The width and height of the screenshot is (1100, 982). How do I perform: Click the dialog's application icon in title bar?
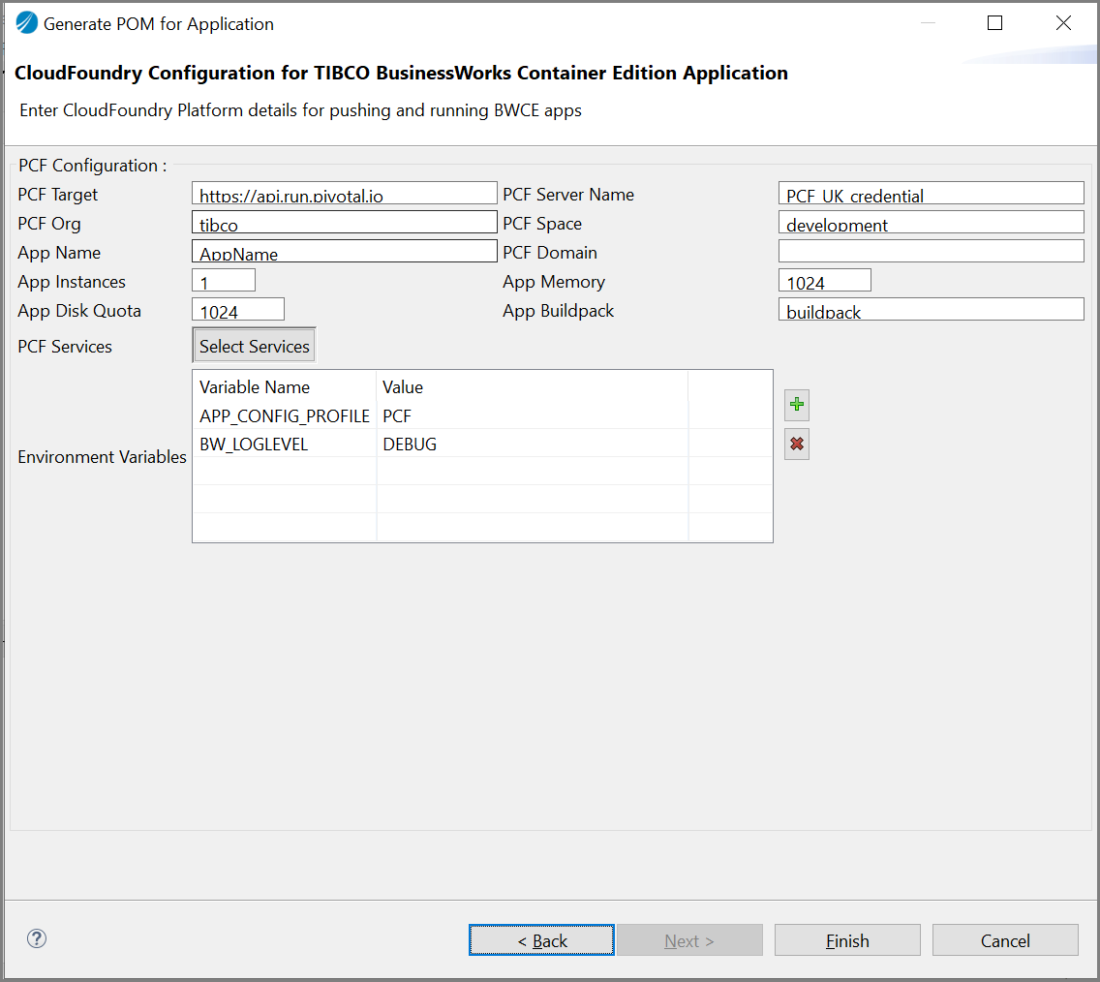[x=26, y=23]
